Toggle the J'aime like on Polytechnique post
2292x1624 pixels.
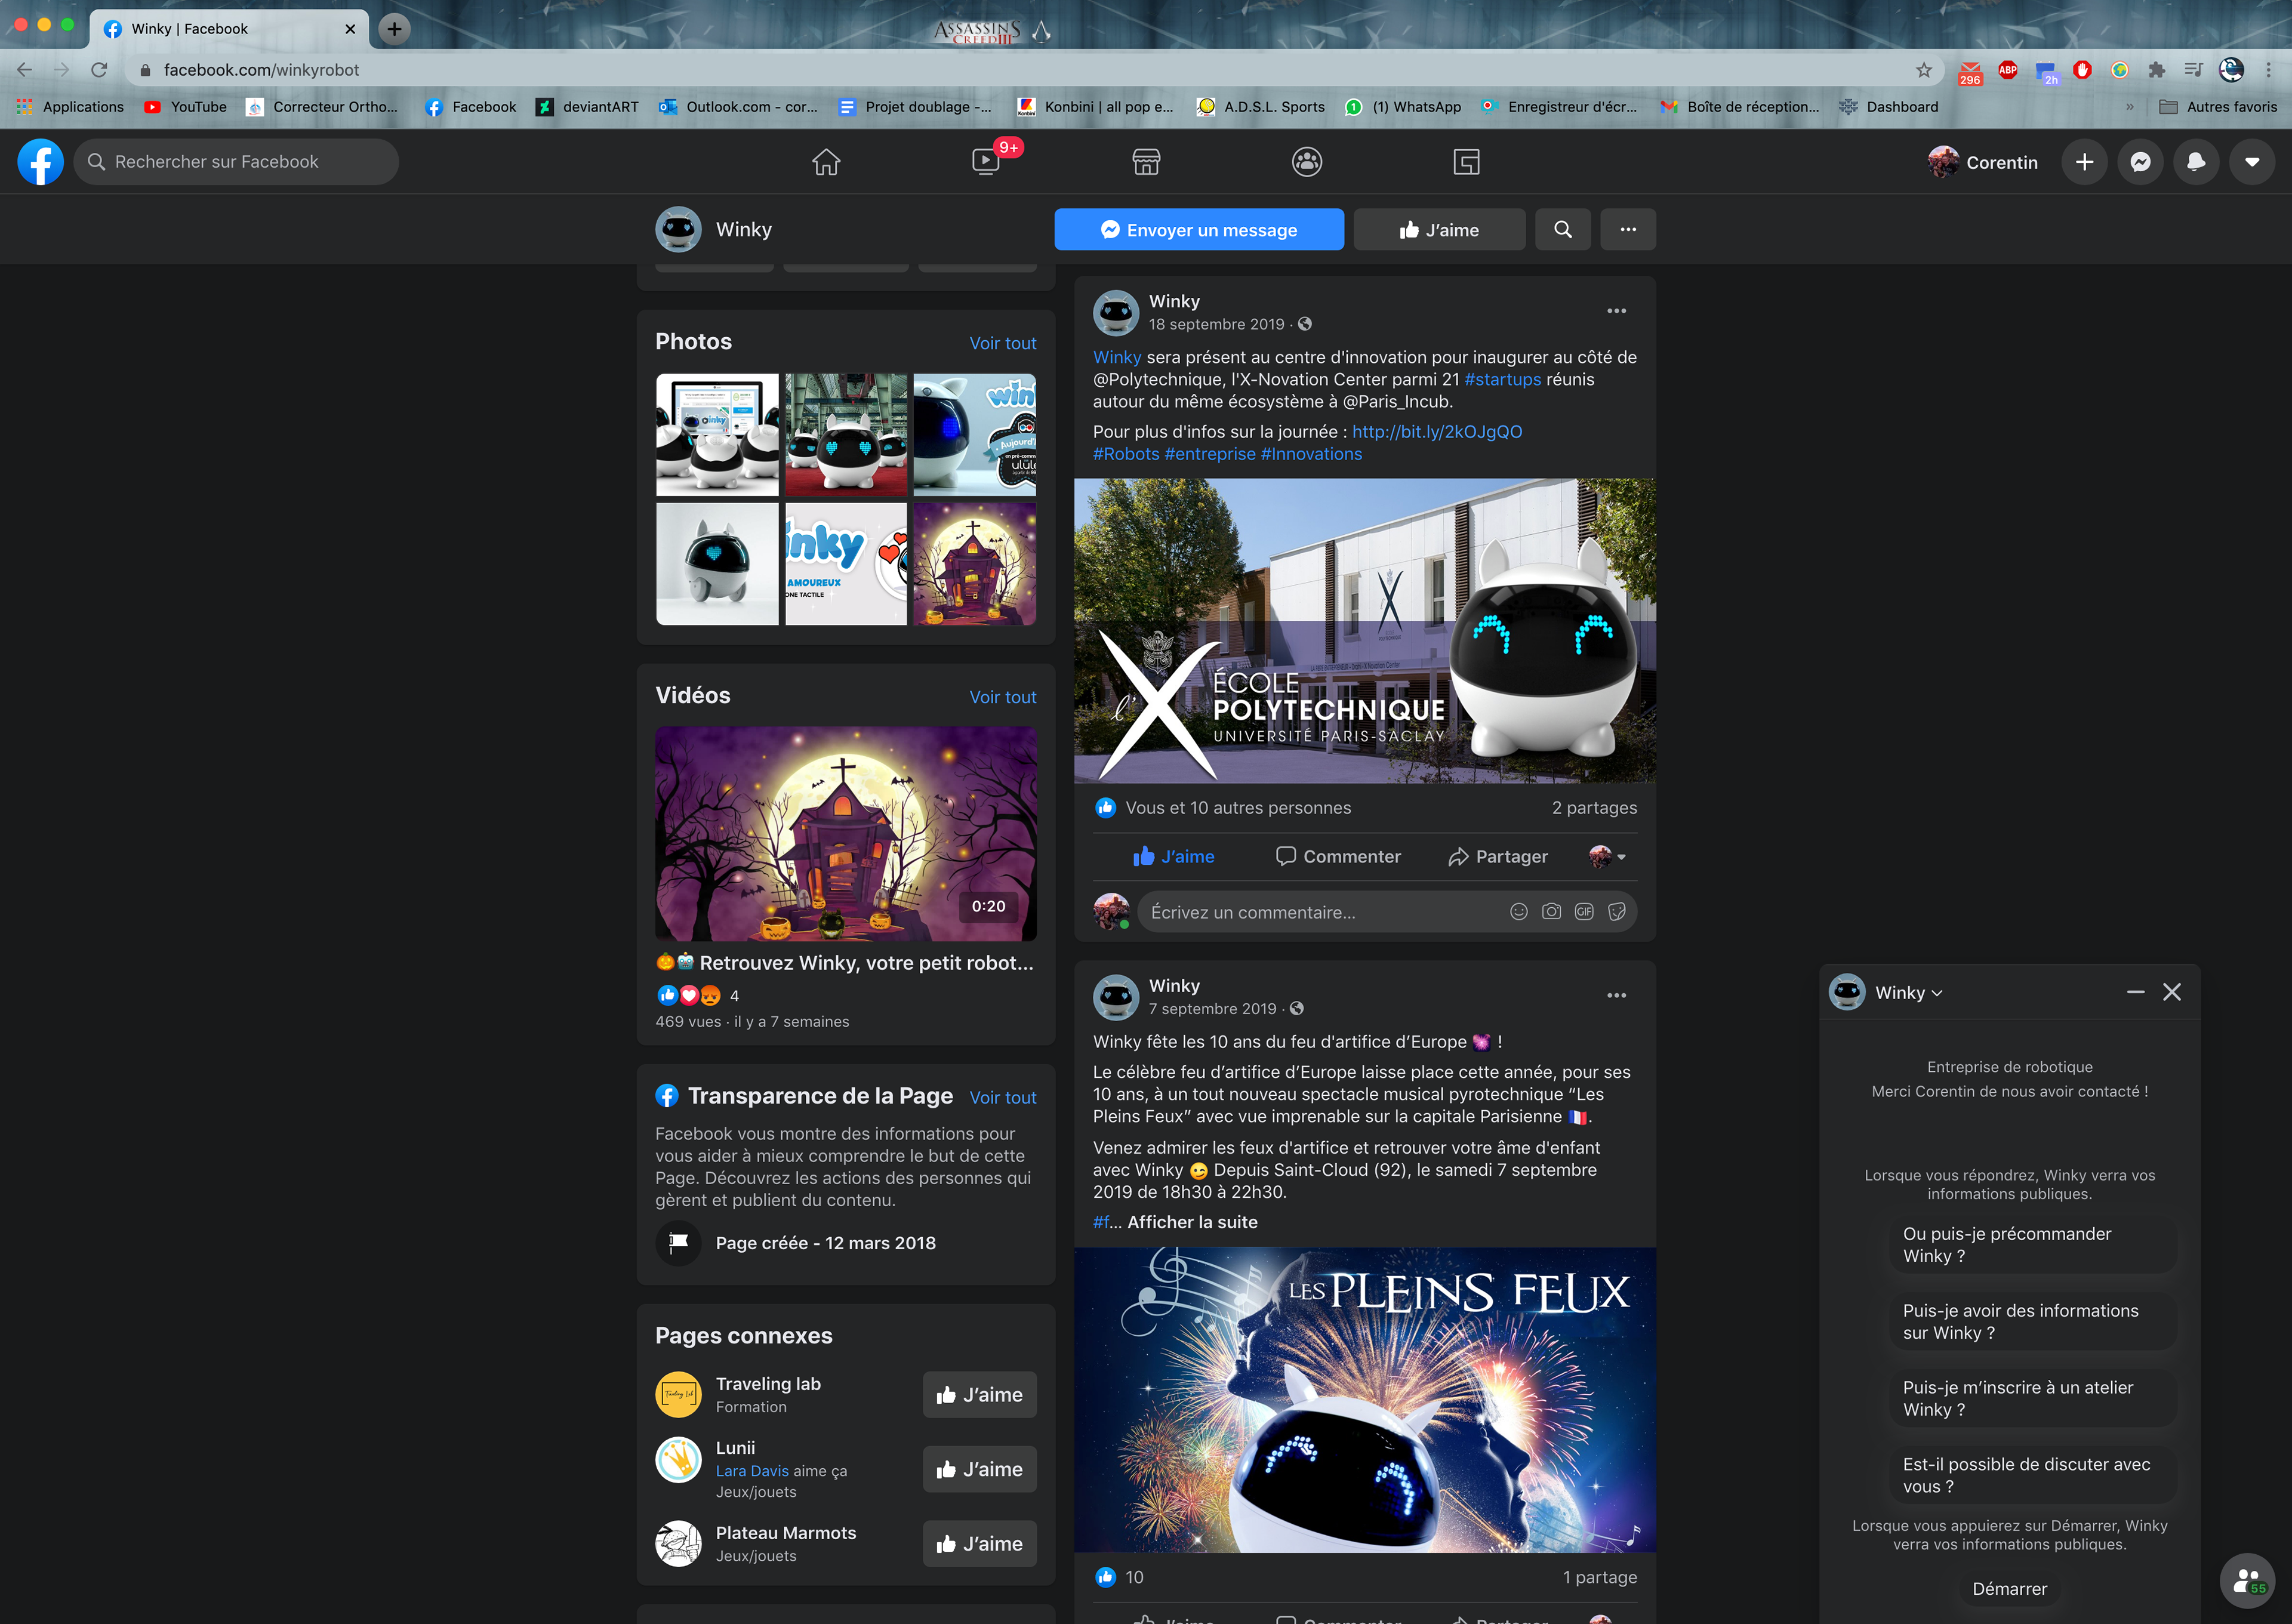coord(1173,856)
